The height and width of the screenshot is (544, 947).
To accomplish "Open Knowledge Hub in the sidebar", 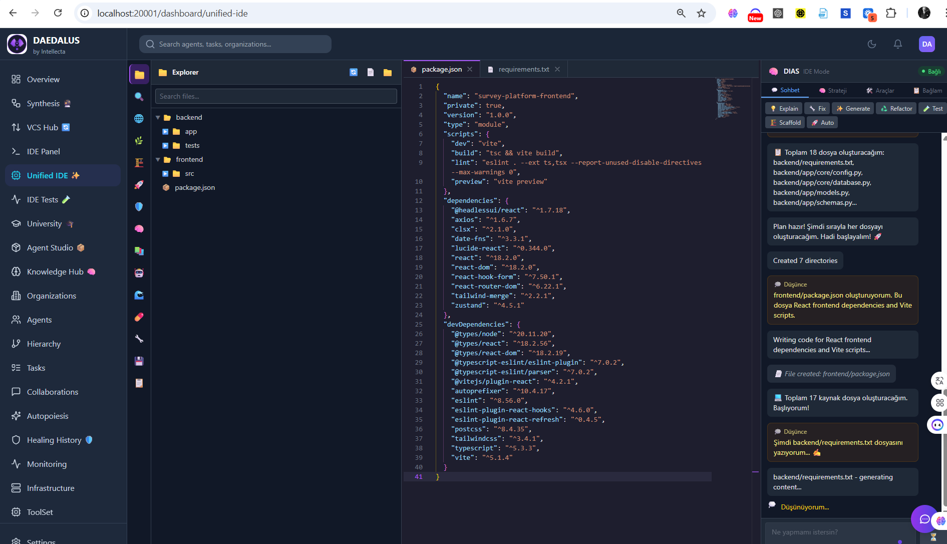I will coord(63,271).
